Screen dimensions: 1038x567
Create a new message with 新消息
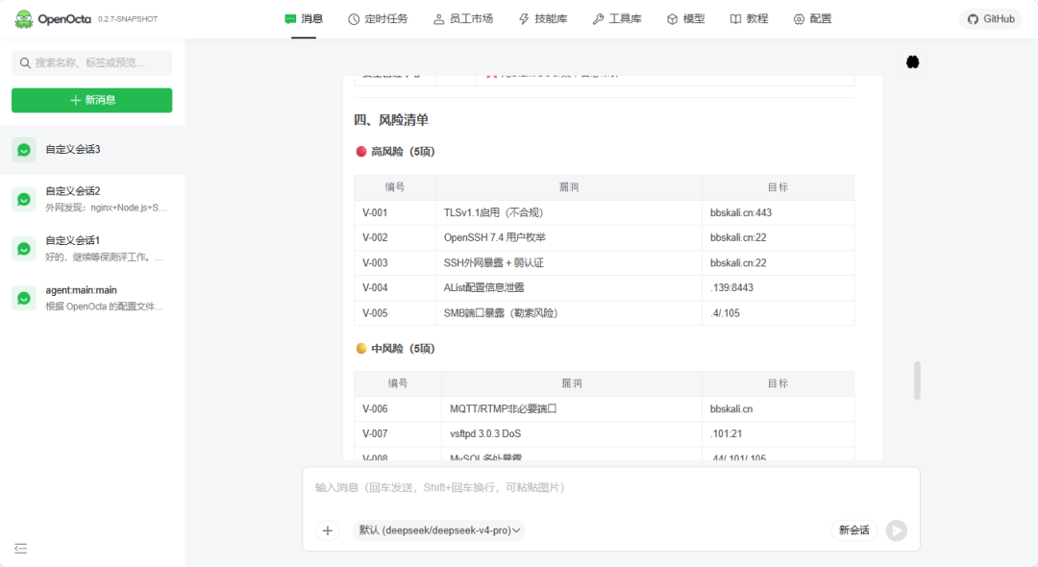[x=92, y=100]
